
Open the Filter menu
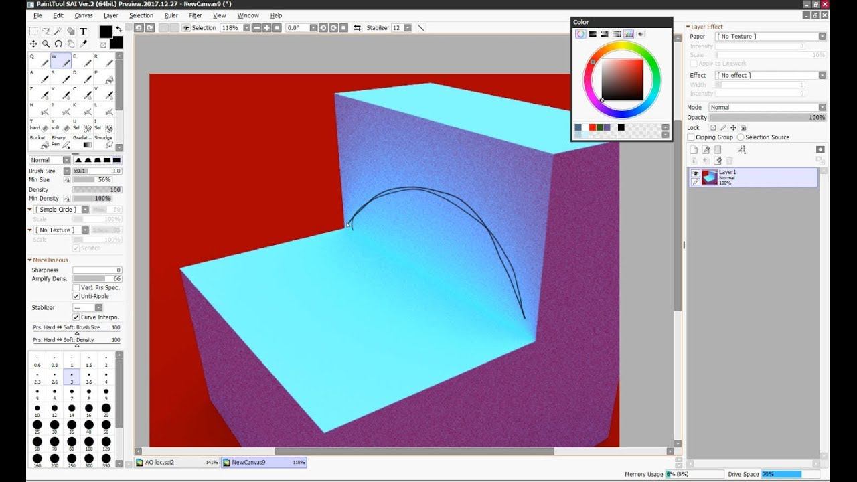(x=196, y=15)
